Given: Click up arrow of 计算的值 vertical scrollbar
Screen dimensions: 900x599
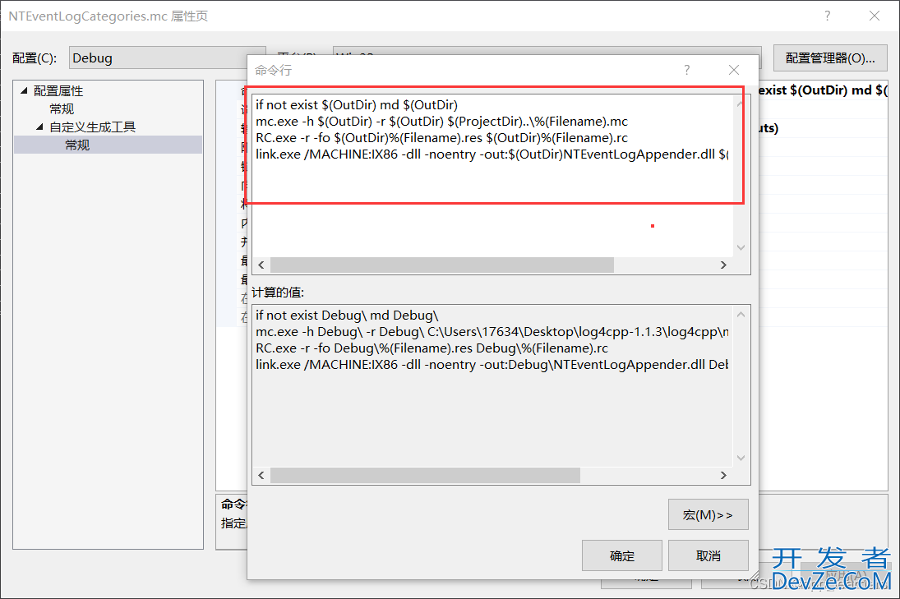Looking at the screenshot, I should [x=741, y=315].
